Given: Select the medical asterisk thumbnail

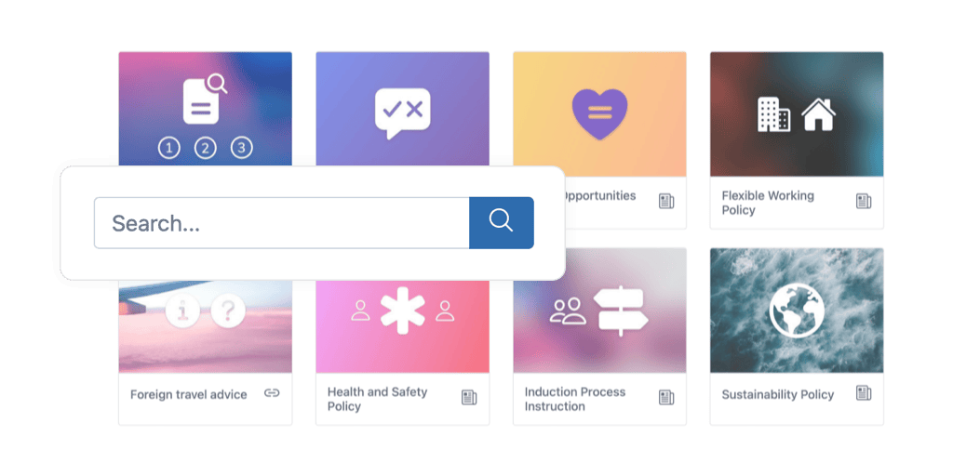Looking at the screenshot, I should 402,326.
